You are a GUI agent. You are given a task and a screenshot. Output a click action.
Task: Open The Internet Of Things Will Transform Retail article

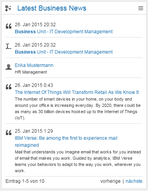(77, 92)
